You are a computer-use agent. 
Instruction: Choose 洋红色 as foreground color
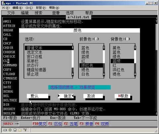pos(91,66)
